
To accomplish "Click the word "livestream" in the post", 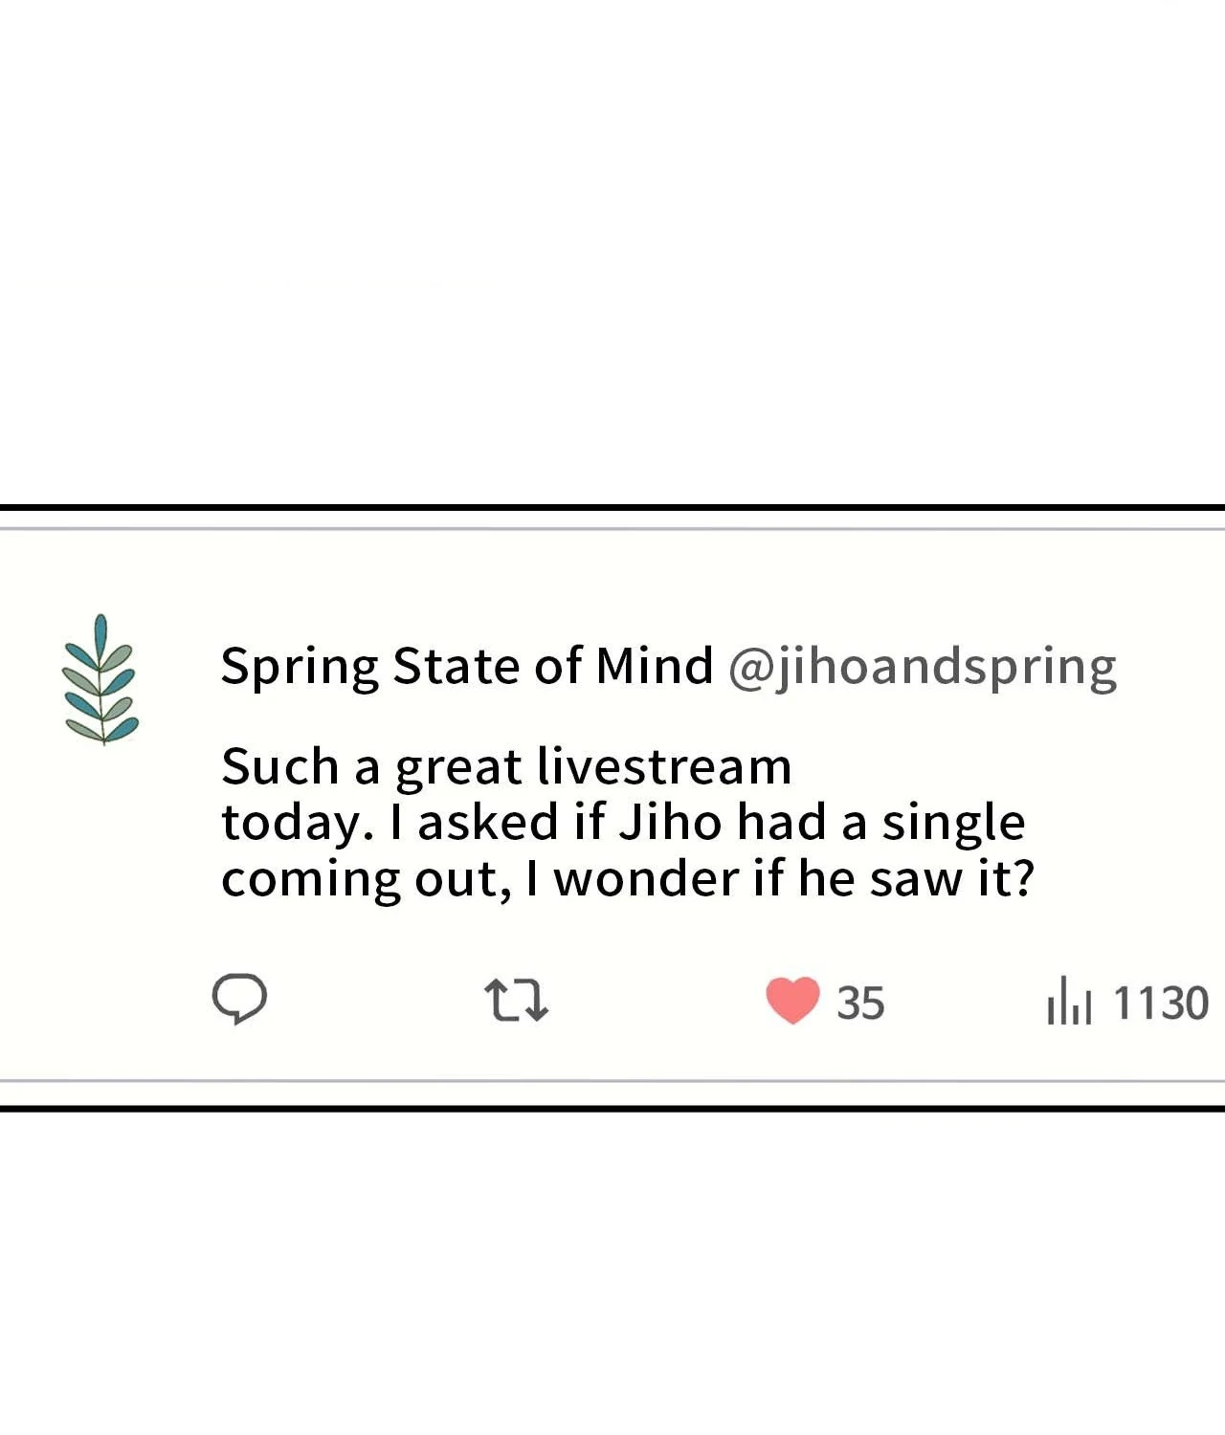I will click(x=664, y=767).
